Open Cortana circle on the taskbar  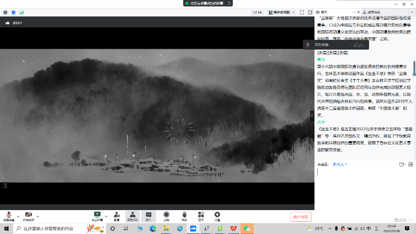(x=112, y=229)
